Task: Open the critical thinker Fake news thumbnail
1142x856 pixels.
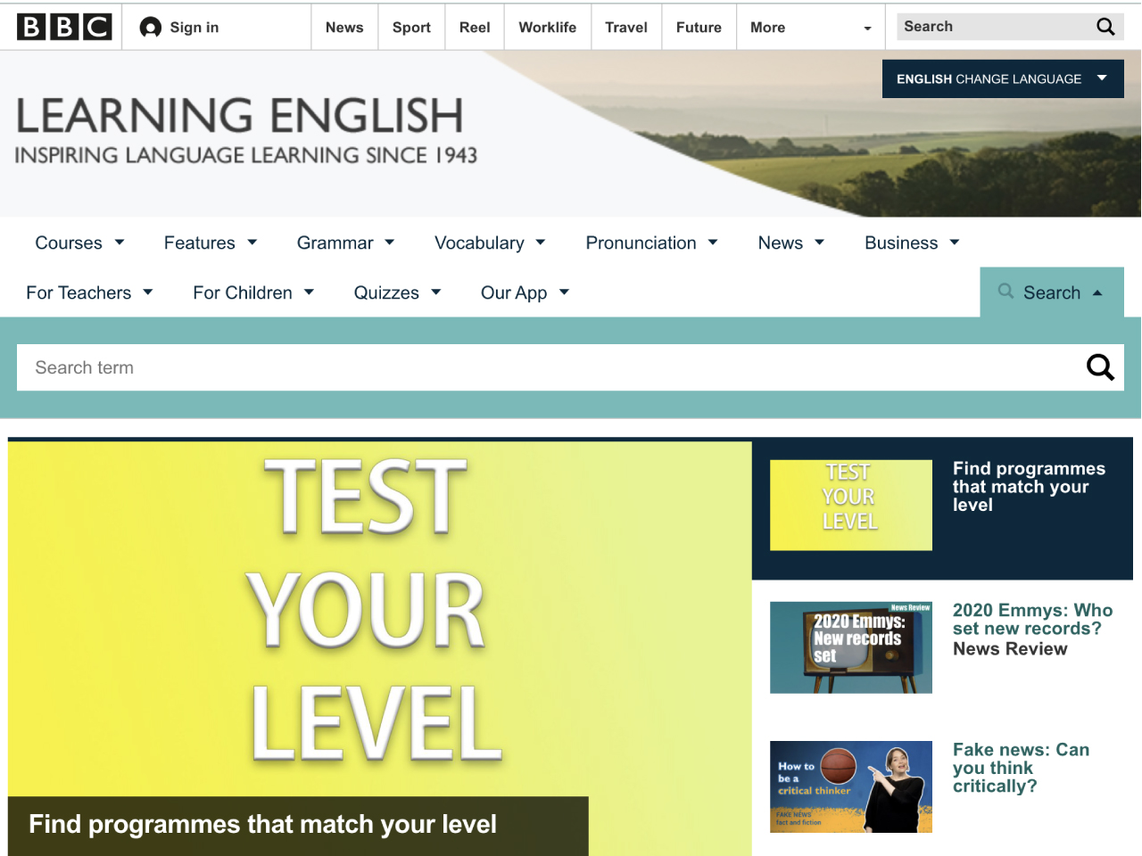Action: pos(851,786)
